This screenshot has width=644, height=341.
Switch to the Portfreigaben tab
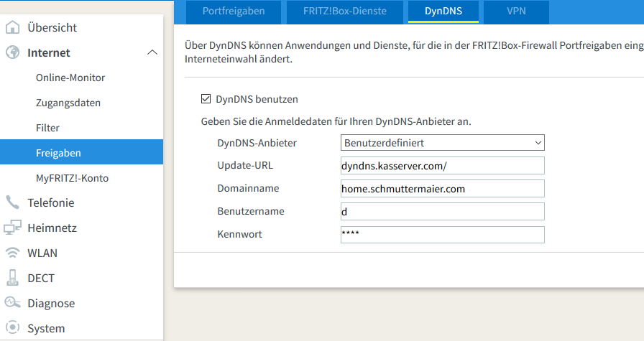tap(234, 11)
